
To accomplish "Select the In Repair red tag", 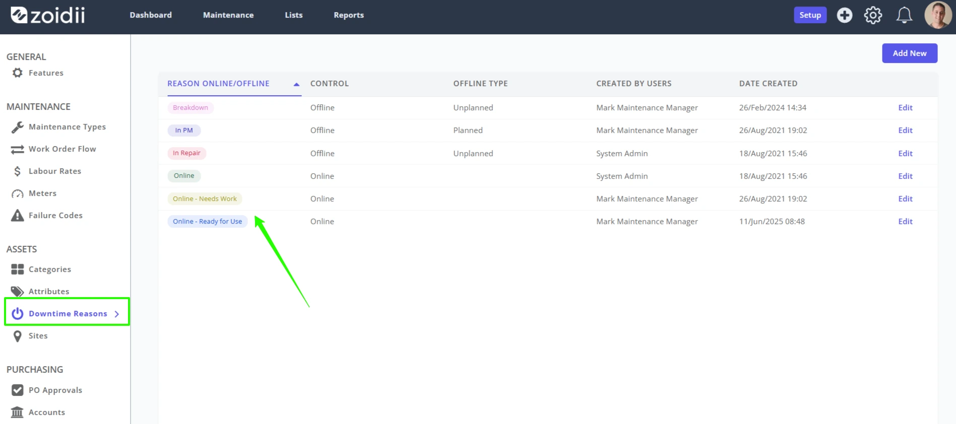I will tap(186, 153).
